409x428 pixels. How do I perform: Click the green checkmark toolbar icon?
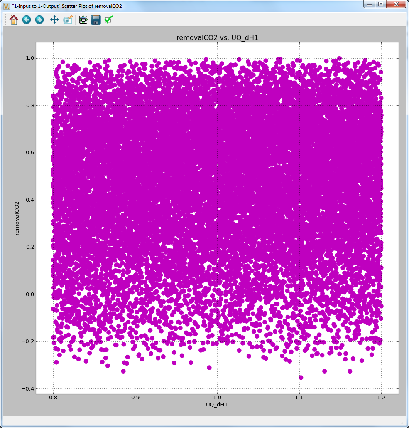click(x=108, y=20)
